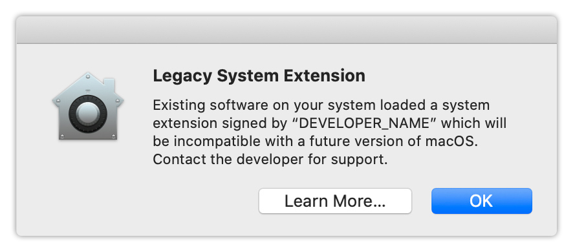Click the combination dial inside the house icon
The image size is (573, 252).
pyautogui.click(x=88, y=114)
